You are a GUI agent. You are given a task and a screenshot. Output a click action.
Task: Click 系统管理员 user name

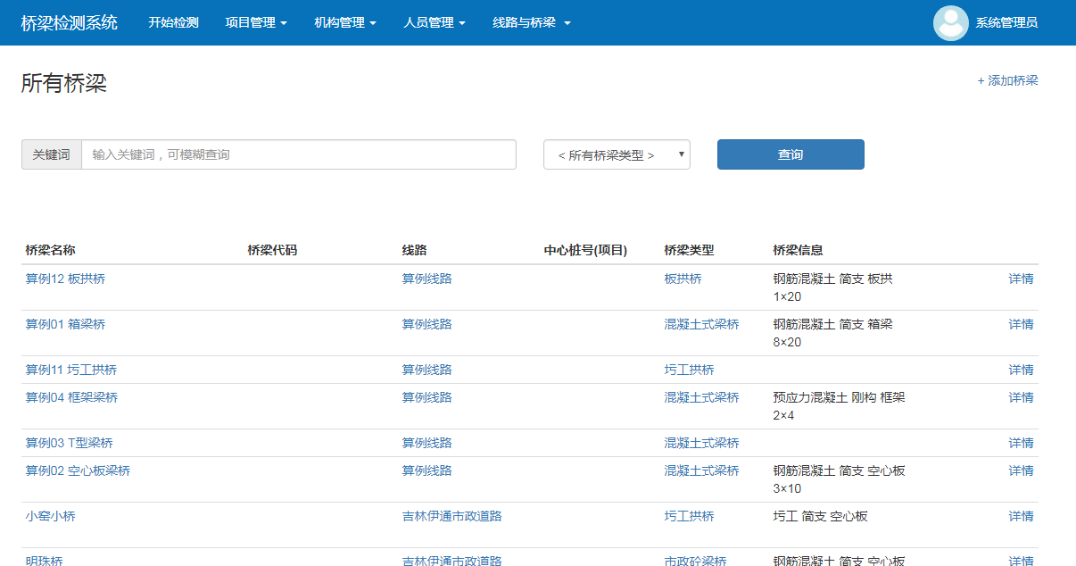[1006, 23]
